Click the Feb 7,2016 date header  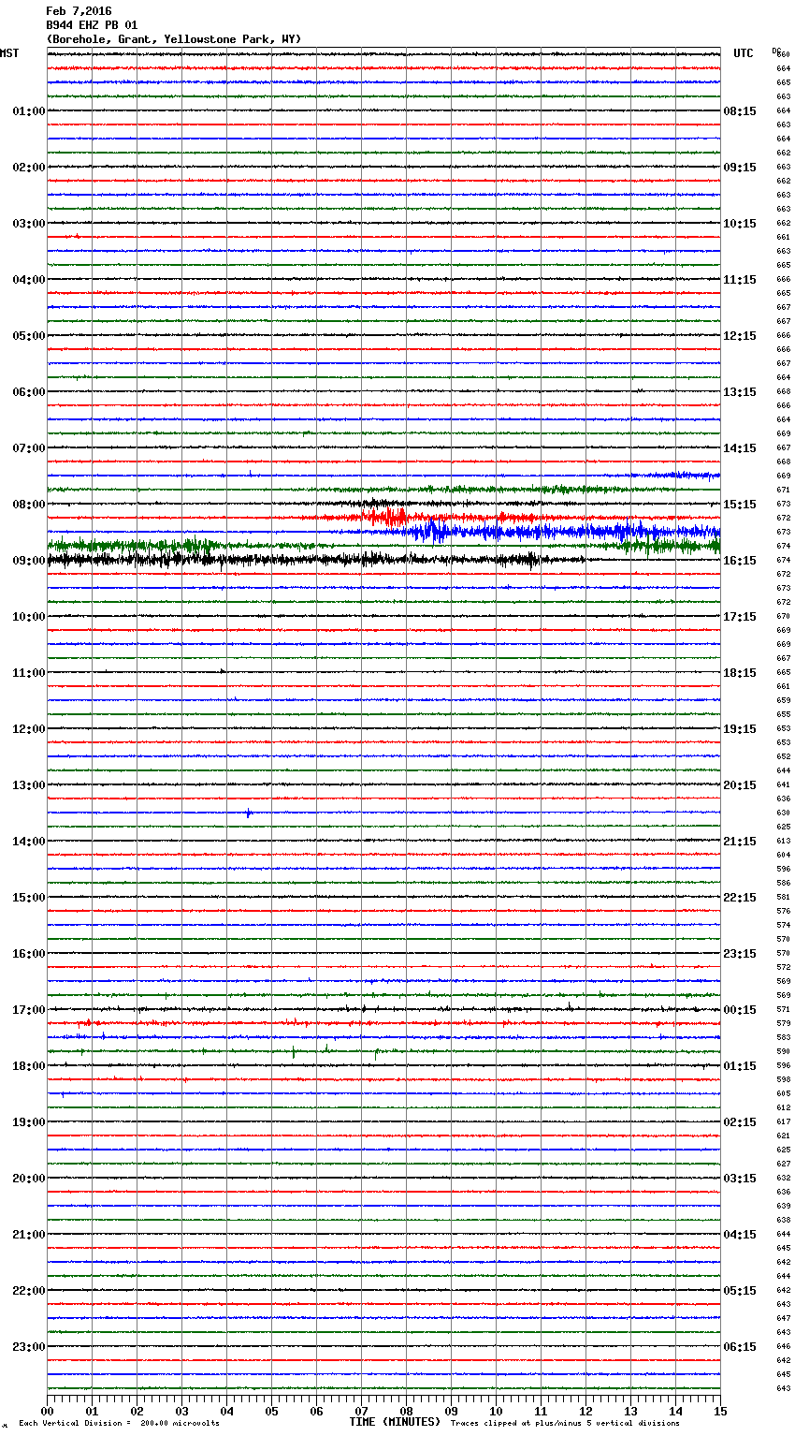(x=79, y=11)
